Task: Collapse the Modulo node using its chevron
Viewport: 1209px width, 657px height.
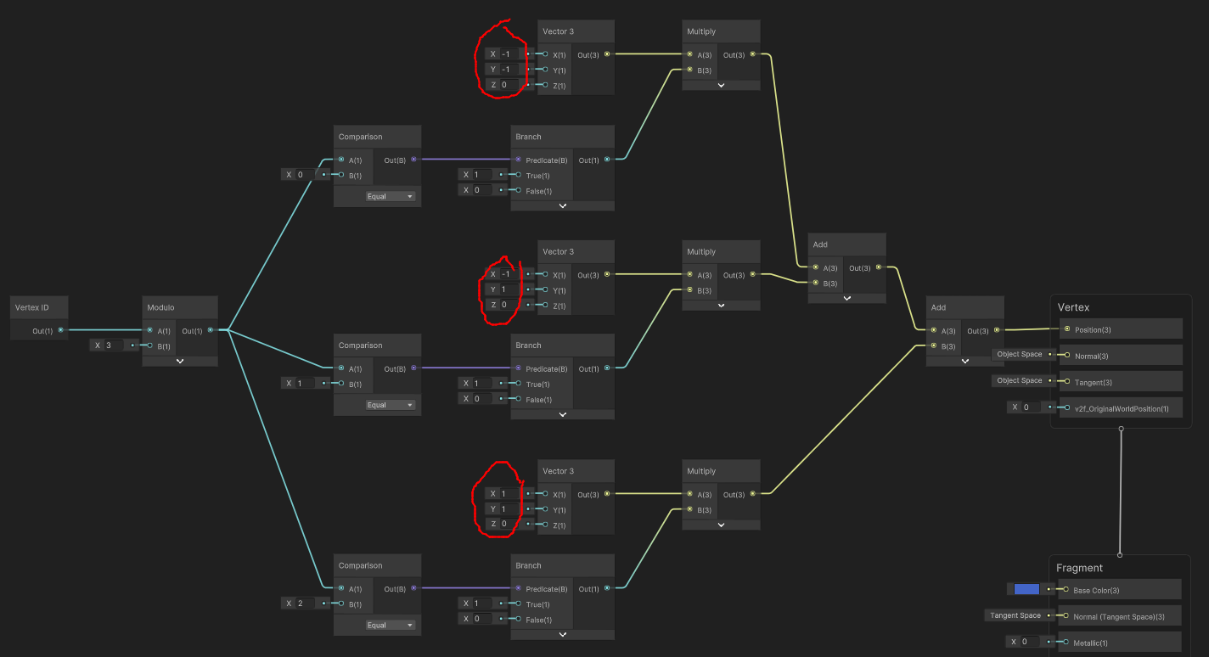Action: click(180, 361)
